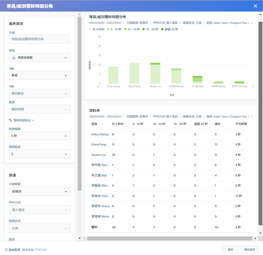Open Sharon Liu in the data table
Viewport: 263px width, 255px height.
click(x=98, y=155)
